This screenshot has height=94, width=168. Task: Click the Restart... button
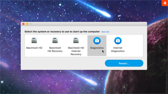click(x=124, y=63)
